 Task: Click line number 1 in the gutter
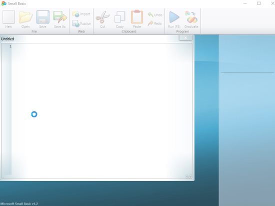tap(10, 46)
